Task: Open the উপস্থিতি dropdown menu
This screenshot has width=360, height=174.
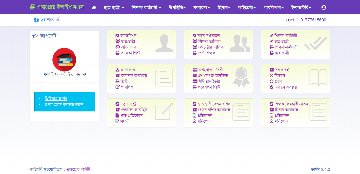Action: tap(177, 8)
